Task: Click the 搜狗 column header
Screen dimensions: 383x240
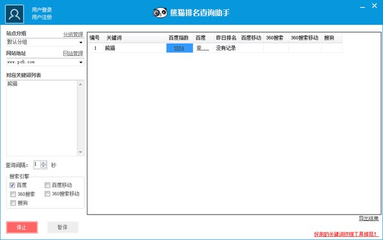Action: tap(332, 38)
